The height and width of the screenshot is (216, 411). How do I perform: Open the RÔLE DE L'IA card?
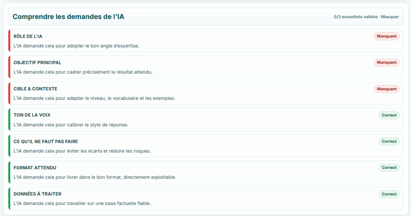[x=205, y=41]
